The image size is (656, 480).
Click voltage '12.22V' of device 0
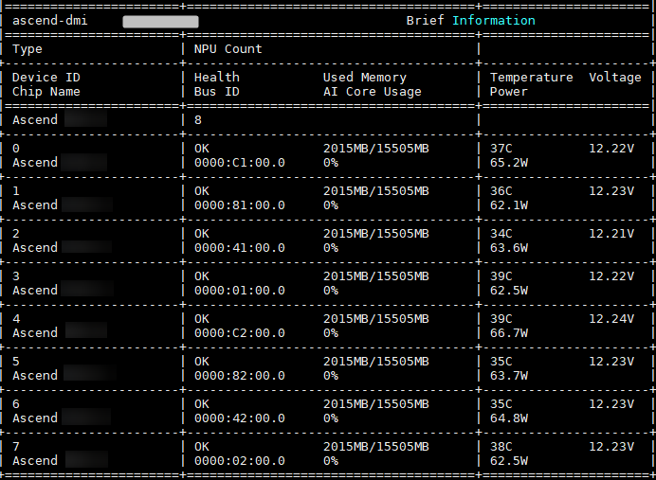[611, 149]
